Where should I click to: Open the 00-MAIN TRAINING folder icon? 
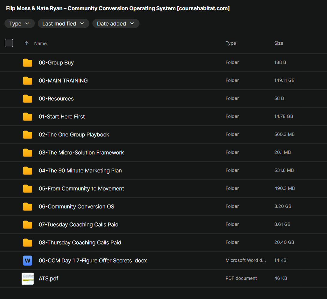pyautogui.click(x=28, y=80)
